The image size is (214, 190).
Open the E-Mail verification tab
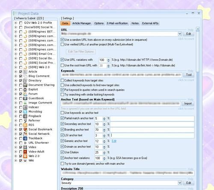click(117, 23)
